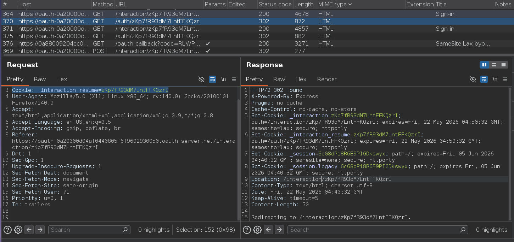
Task: Show \n newline characters in Request panel
Action: (x=223, y=79)
